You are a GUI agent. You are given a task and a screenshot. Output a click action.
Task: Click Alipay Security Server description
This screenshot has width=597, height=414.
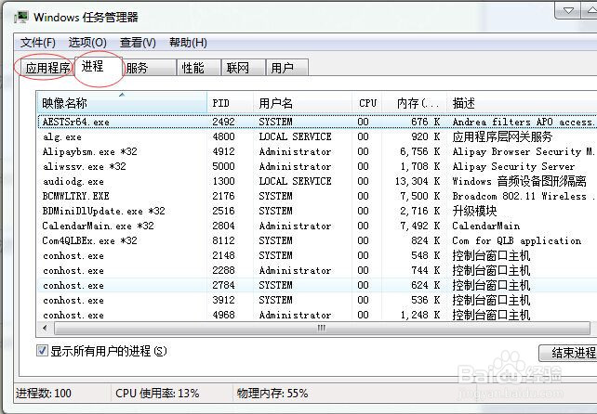pyautogui.click(x=513, y=166)
